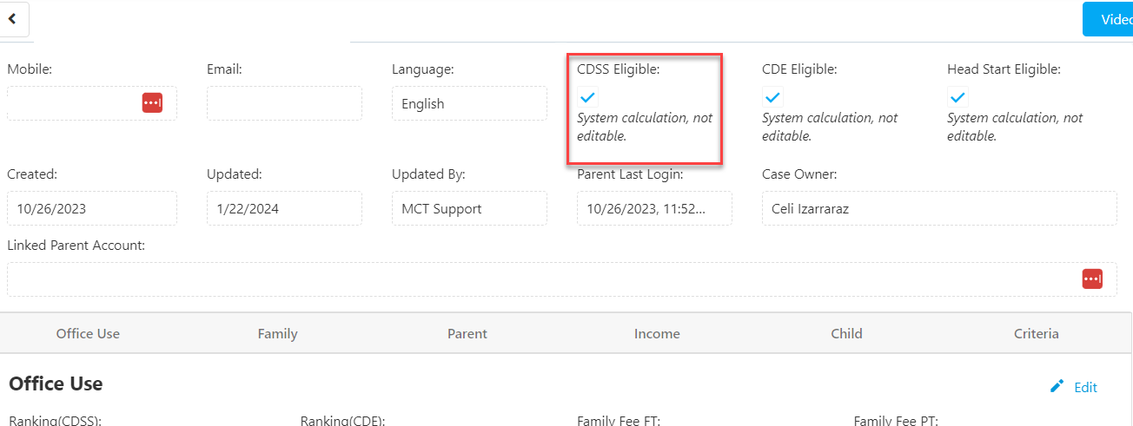This screenshot has width=1133, height=426.
Task: Open the Criteria tab
Action: 1036,333
